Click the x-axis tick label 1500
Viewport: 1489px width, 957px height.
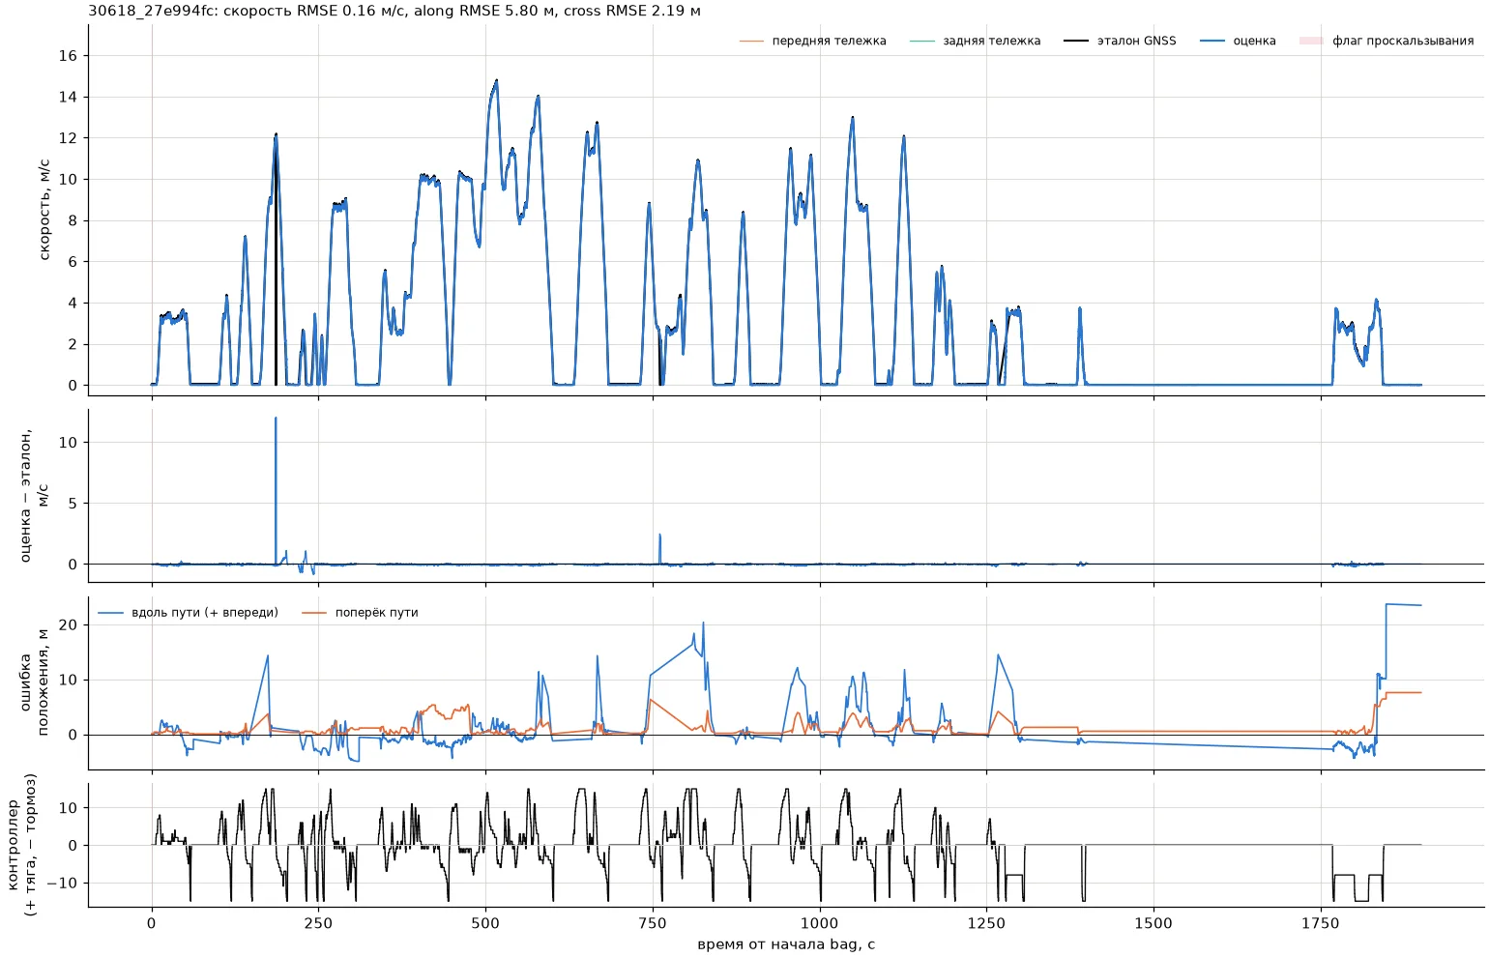point(1153,923)
